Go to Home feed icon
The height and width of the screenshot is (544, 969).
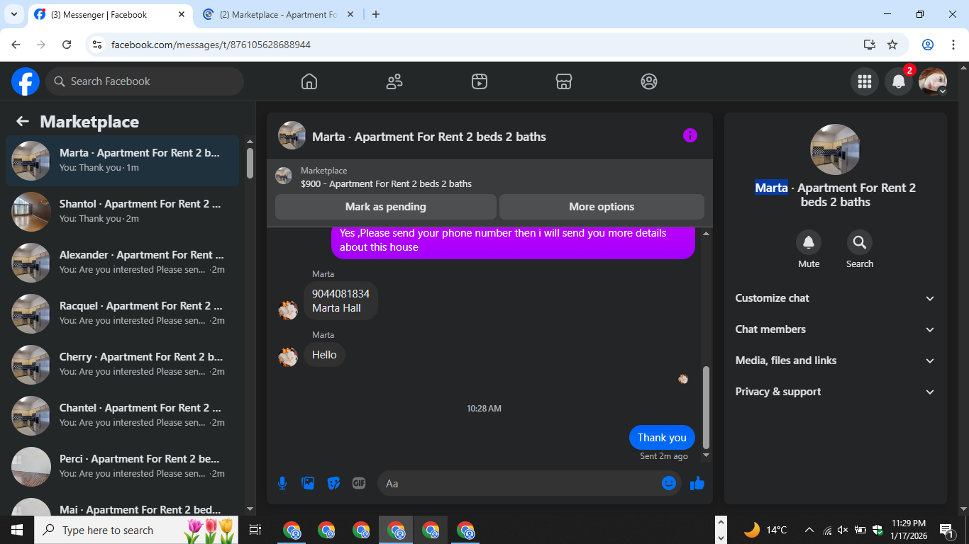pyautogui.click(x=309, y=81)
